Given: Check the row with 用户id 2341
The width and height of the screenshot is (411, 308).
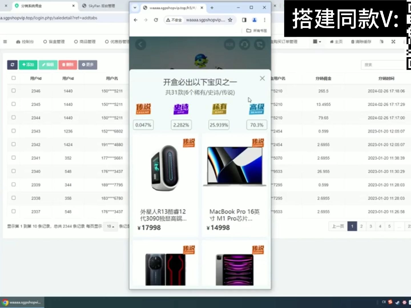Looking at the screenshot, I should pos(13,158).
